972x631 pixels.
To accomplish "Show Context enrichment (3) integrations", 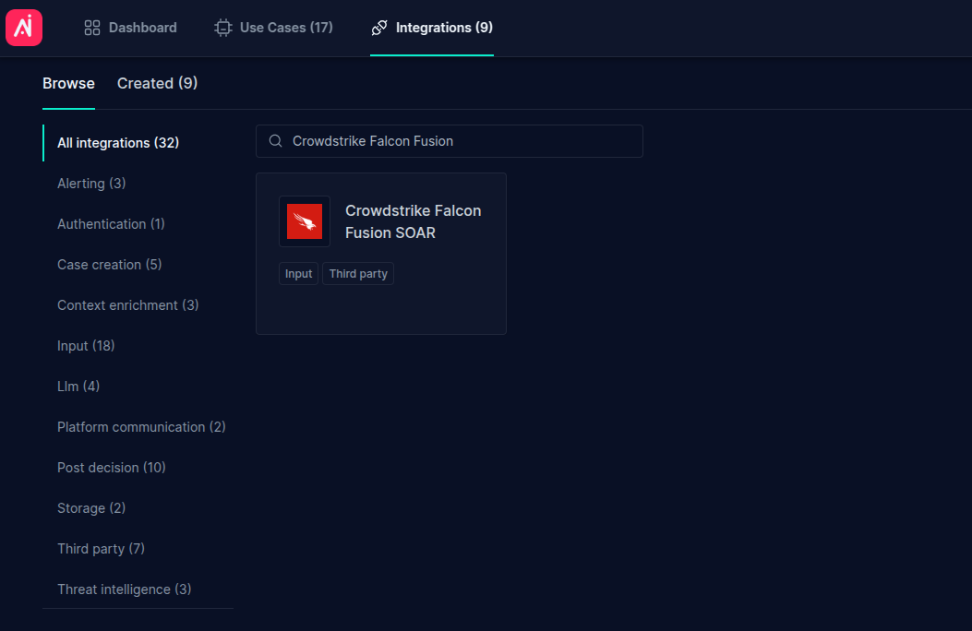I will 127,305.
